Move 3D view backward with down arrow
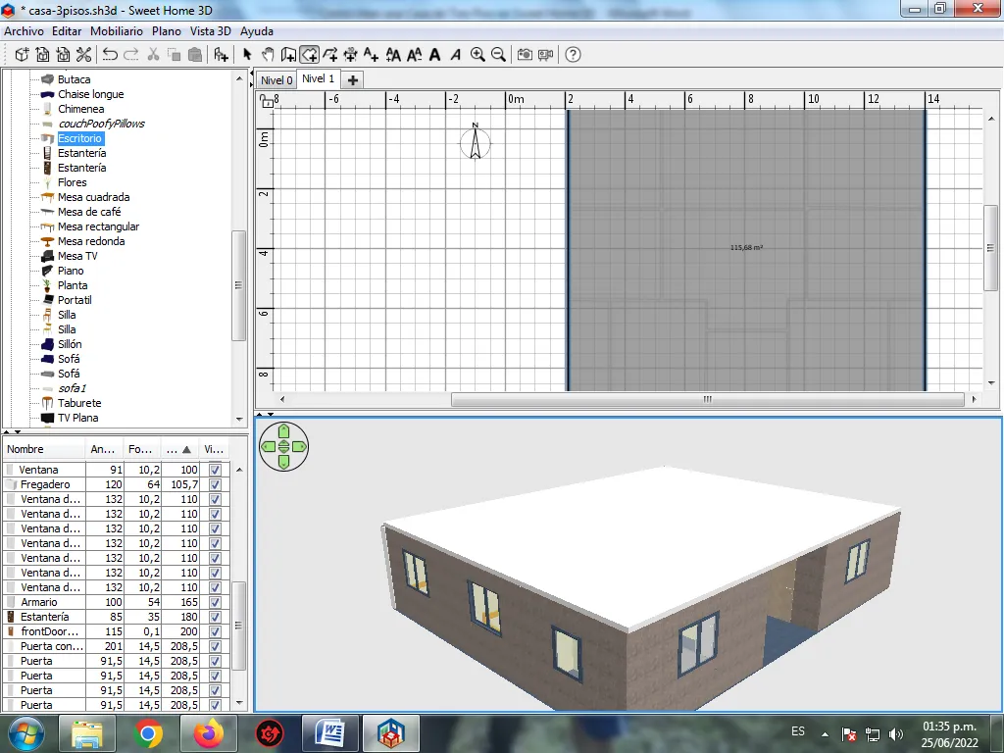 283,463
